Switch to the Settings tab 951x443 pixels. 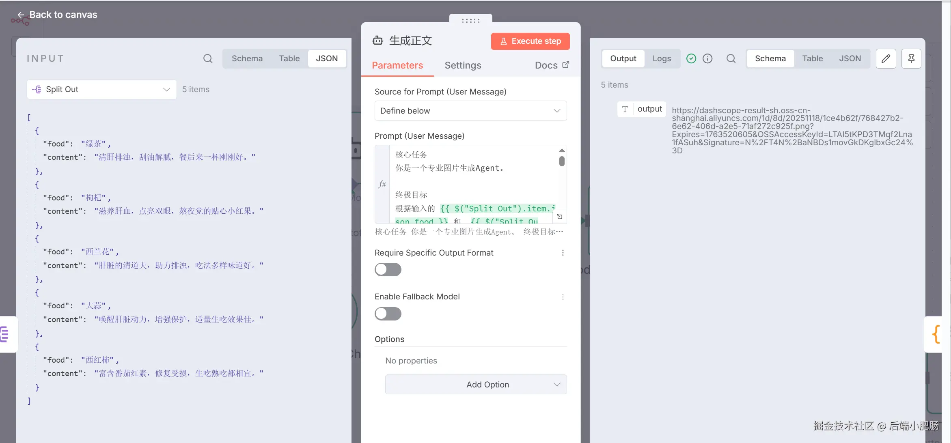coord(463,65)
